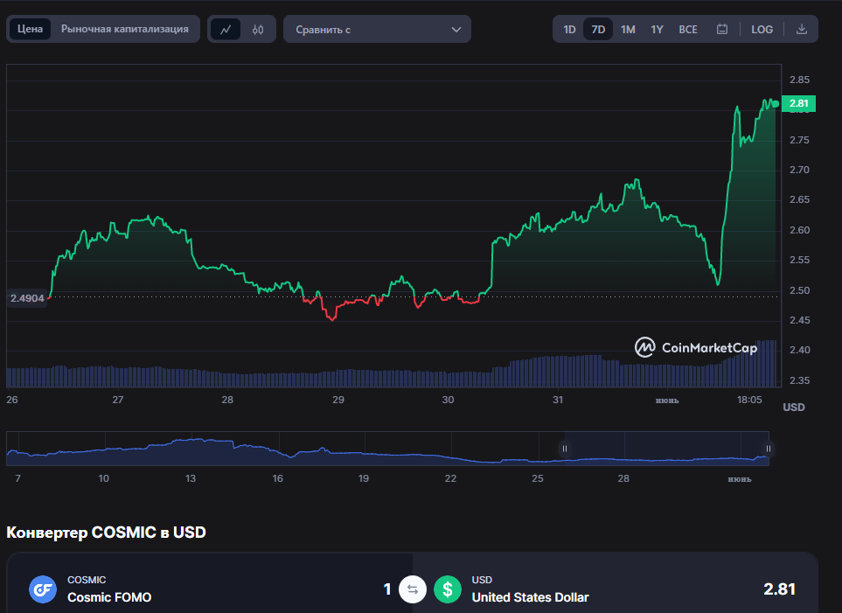Viewport: 842px width, 613px height.
Task: Download chart data icon
Action: coord(801,29)
